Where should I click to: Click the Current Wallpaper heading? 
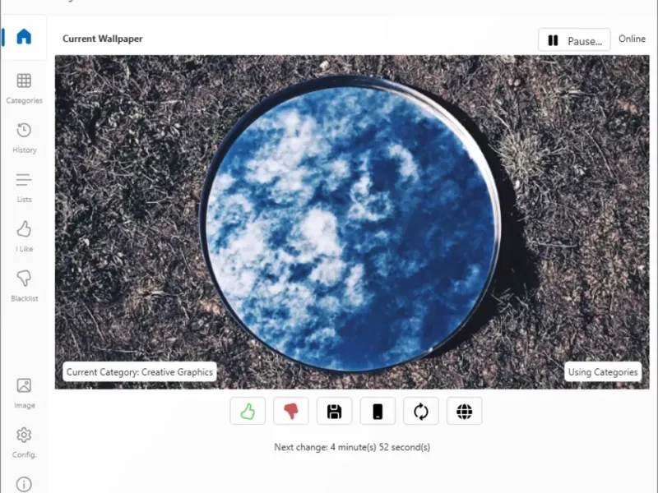[x=102, y=39]
